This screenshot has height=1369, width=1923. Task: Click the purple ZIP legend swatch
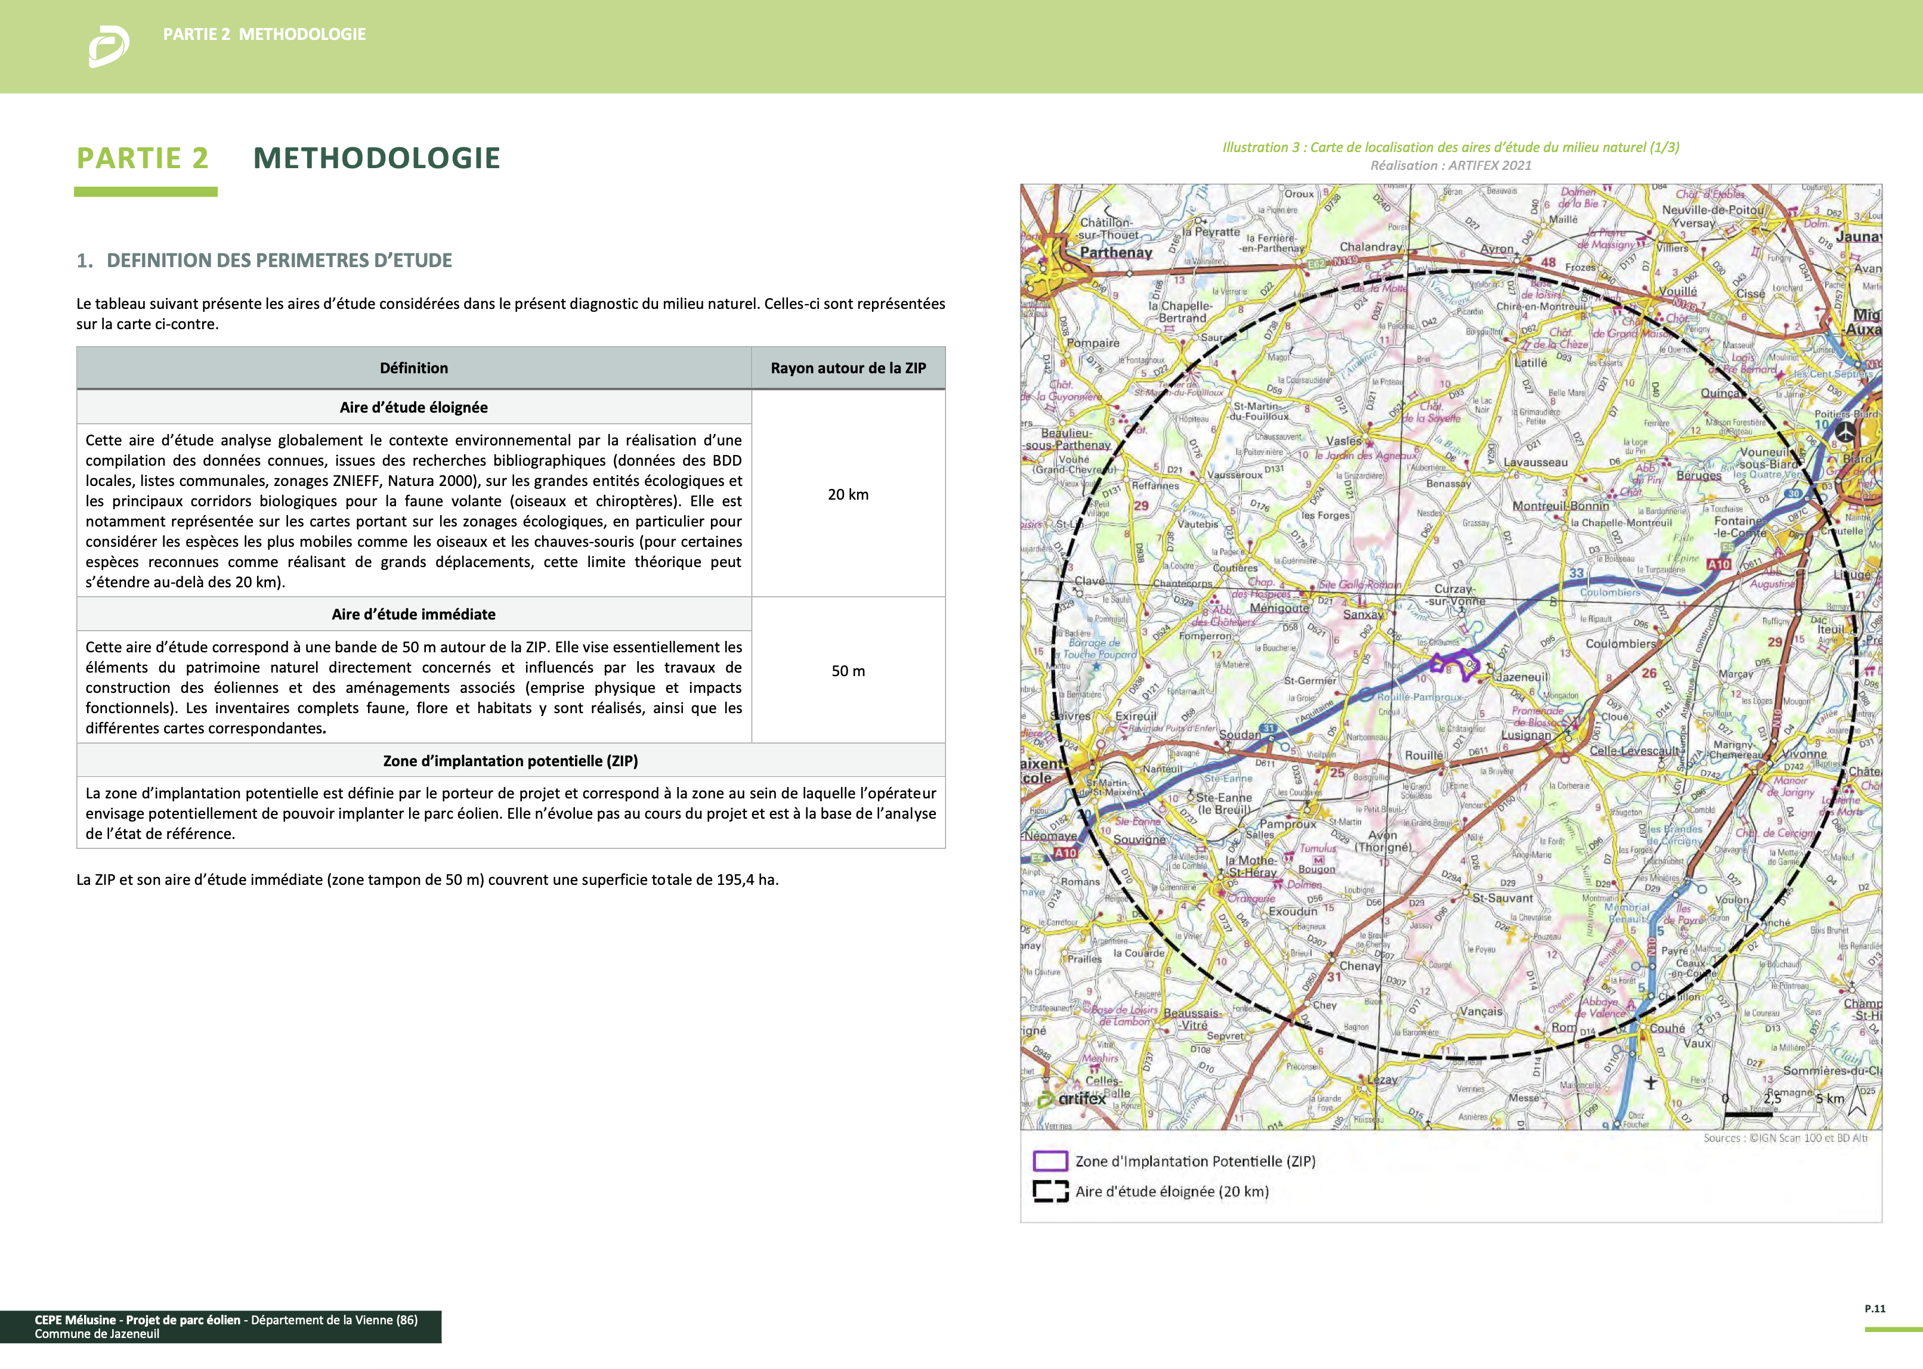coord(1050,1161)
